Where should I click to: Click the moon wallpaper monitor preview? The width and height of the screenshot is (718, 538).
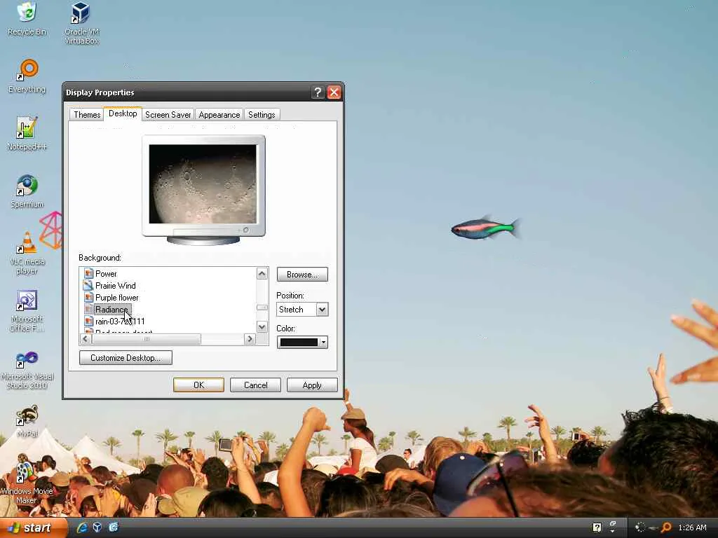[x=203, y=184]
